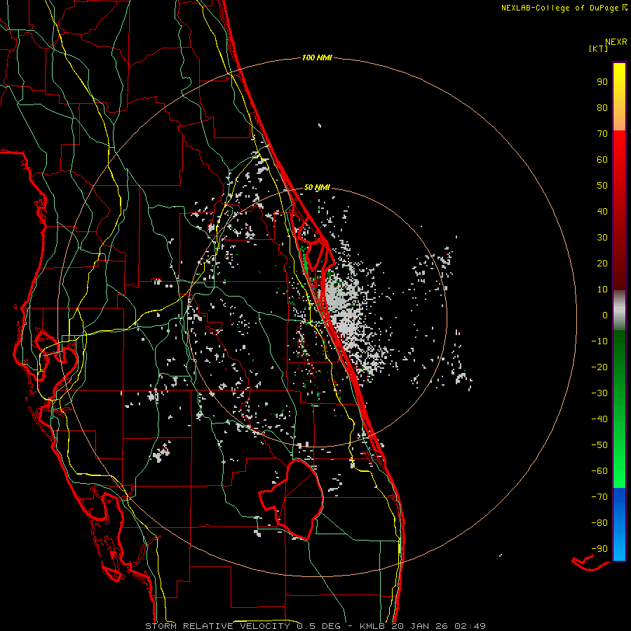This screenshot has width=631, height=631.
Task: Click the NEXLAB-College of DuPage credit text
Action: click(x=564, y=8)
